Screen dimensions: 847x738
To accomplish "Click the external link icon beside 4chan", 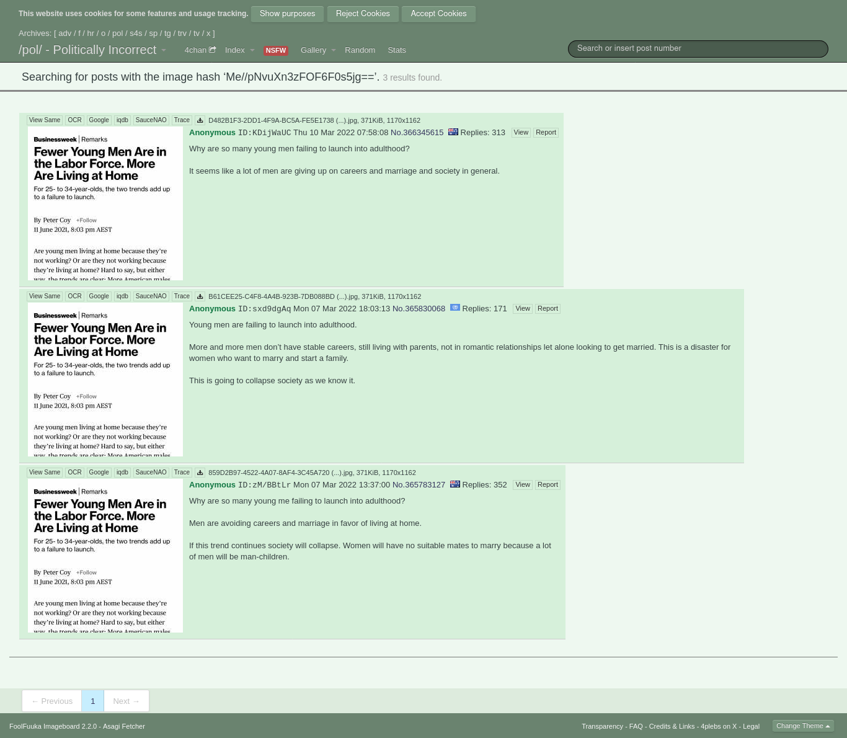I will point(213,50).
